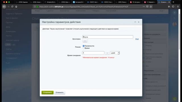Open Группы in left sidebar
The height and width of the screenshot is (102, 182).
point(9,22)
